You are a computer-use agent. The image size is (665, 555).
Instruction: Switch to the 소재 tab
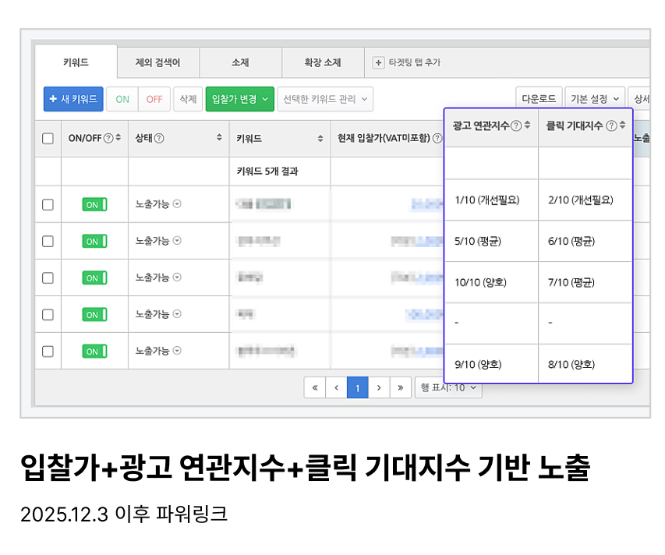242,62
